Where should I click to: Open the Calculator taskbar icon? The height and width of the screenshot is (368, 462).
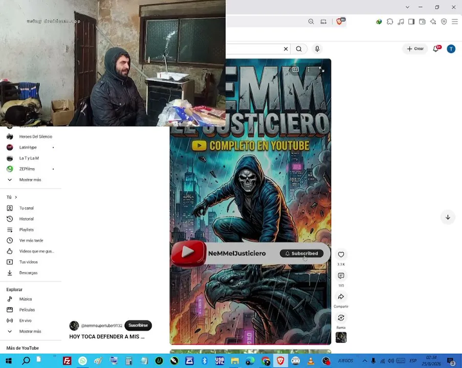tap(129, 361)
